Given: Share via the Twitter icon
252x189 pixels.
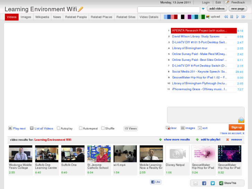Looking at the screenshot, I should 212,183.
